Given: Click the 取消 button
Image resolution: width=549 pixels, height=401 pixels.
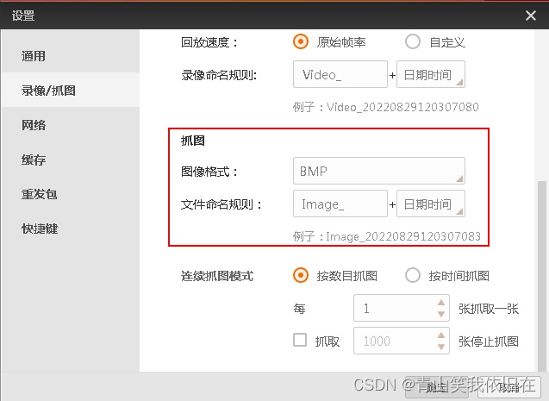Looking at the screenshot, I should pyautogui.click(x=509, y=387).
